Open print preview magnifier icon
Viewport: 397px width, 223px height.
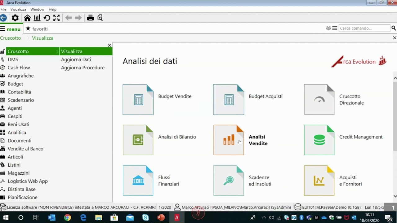click(x=100, y=18)
